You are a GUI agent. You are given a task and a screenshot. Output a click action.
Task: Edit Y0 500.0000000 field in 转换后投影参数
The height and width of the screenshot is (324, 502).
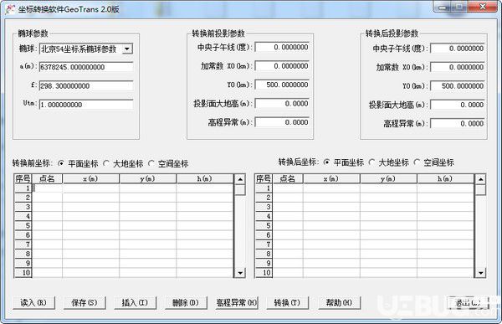(x=457, y=86)
